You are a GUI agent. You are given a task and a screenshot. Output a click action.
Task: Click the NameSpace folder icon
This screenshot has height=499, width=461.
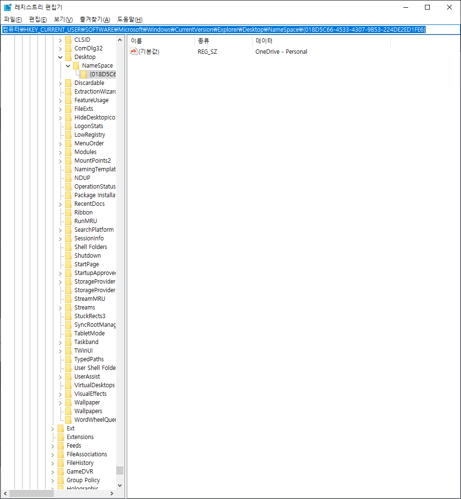coord(76,66)
